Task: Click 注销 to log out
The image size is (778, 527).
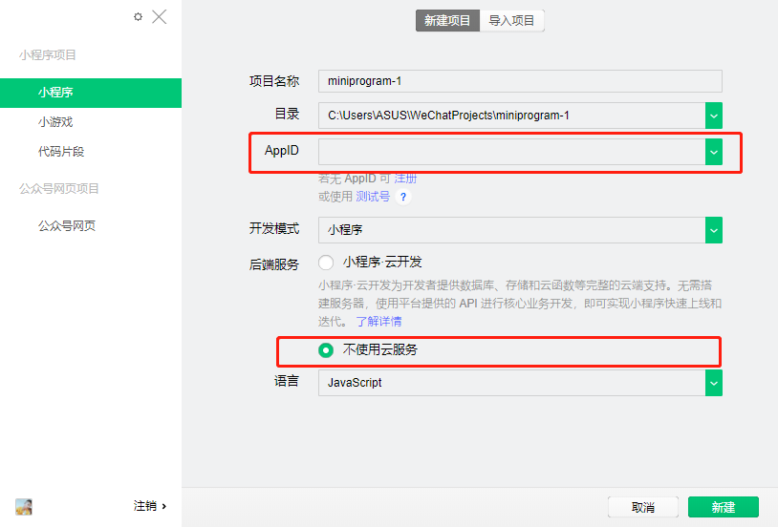Action: (149, 506)
